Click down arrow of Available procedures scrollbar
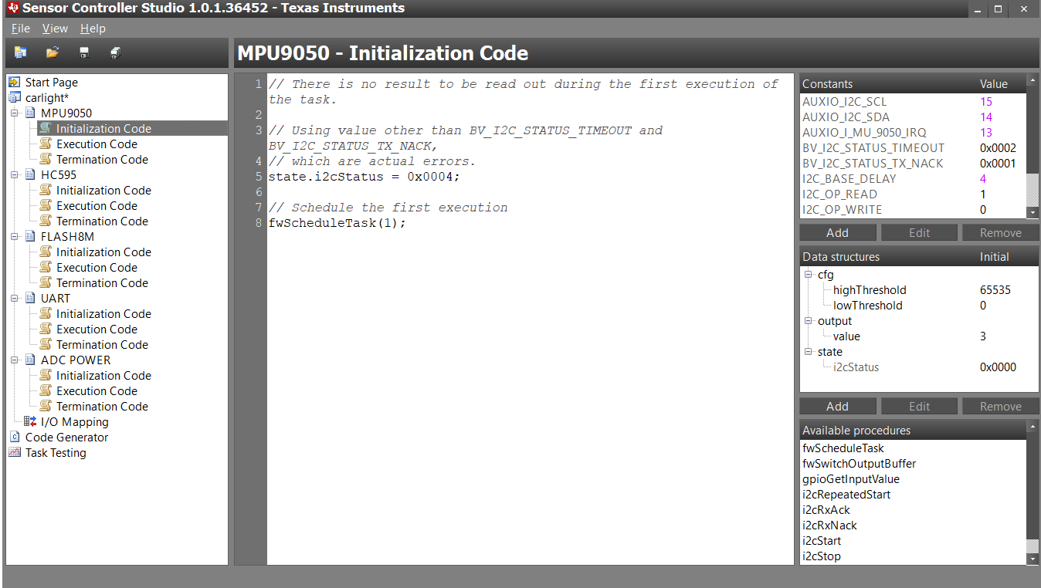 [x=1033, y=559]
